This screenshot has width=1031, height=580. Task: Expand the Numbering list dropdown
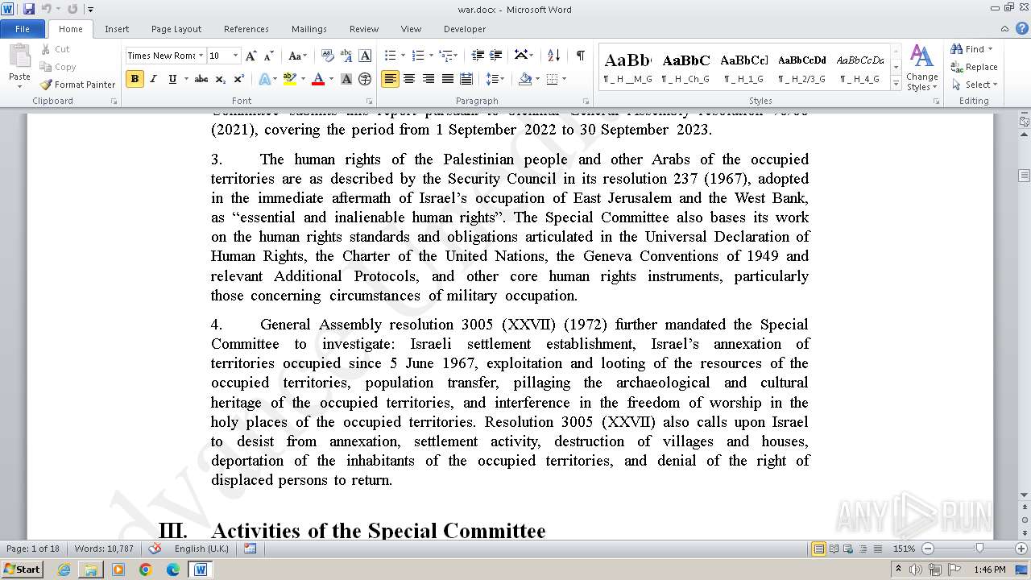tap(431, 56)
